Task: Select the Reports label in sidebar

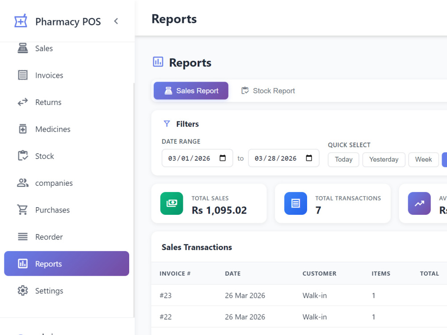Action: pos(48,264)
